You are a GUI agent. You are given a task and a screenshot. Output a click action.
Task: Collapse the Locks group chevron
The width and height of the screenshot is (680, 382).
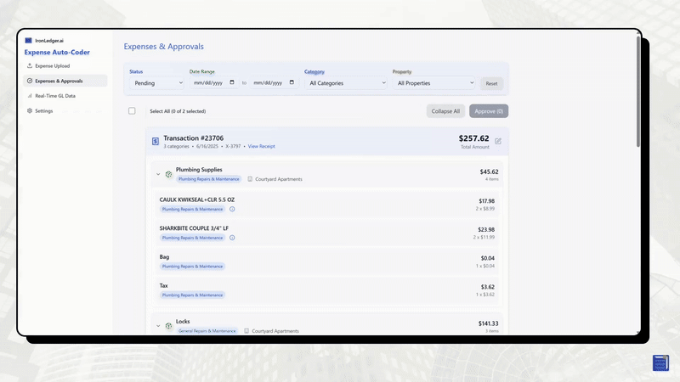pyautogui.click(x=158, y=326)
